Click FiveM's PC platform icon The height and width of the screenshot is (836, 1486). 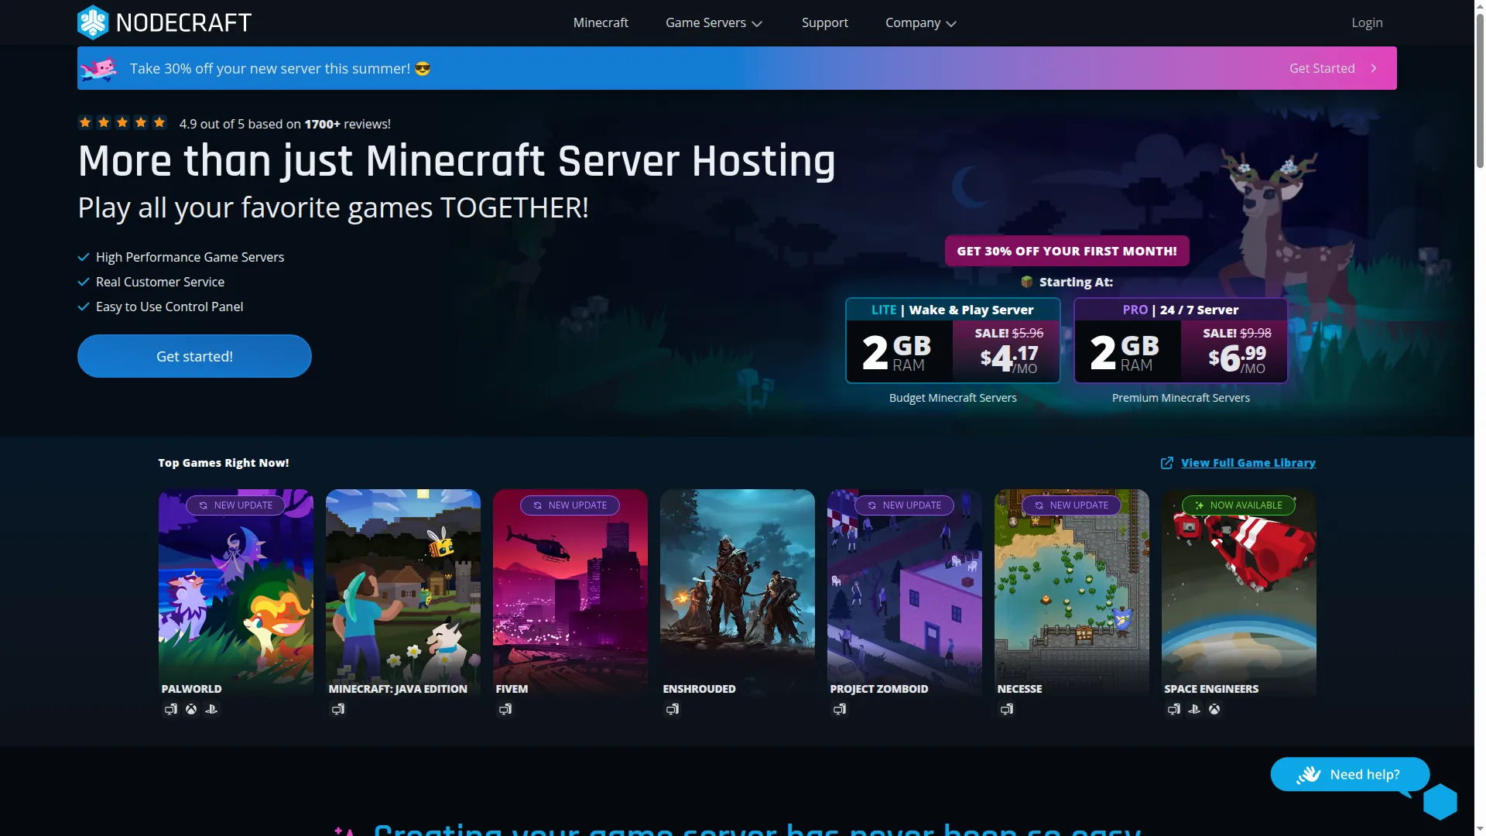505,709
